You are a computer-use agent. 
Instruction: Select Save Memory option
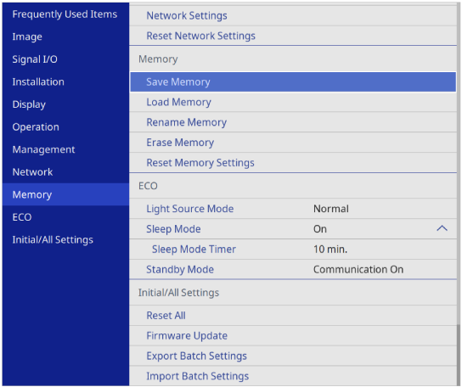[x=293, y=81]
